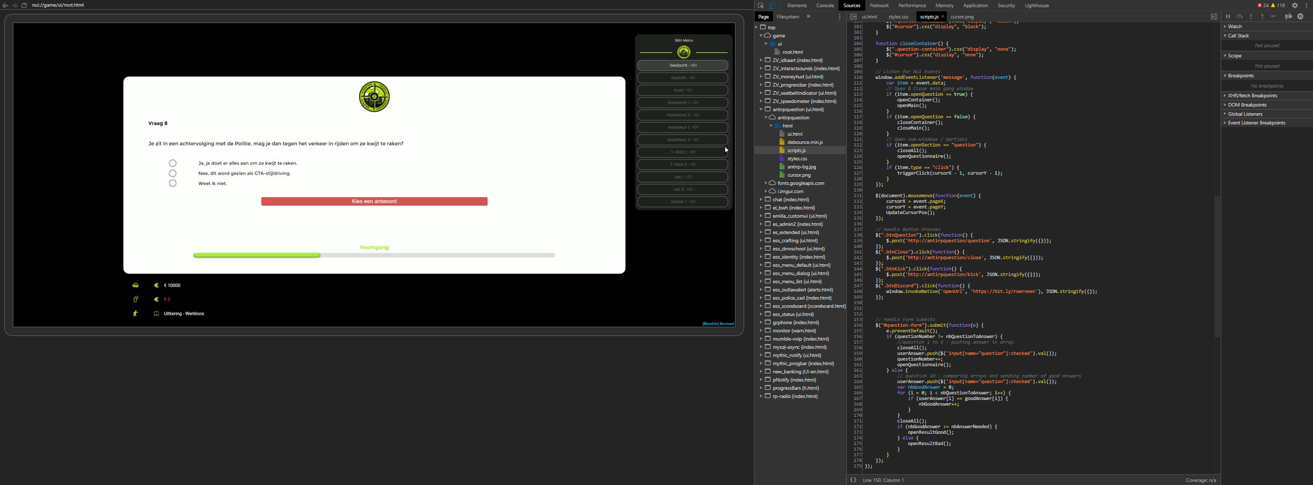The width and height of the screenshot is (1313, 485).
Task: Click the 'Geslacht' skin menu option
Action: pyautogui.click(x=683, y=66)
